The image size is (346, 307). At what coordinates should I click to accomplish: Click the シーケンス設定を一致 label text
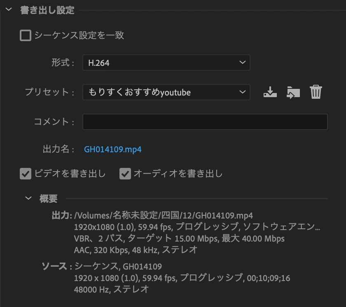[x=79, y=35]
